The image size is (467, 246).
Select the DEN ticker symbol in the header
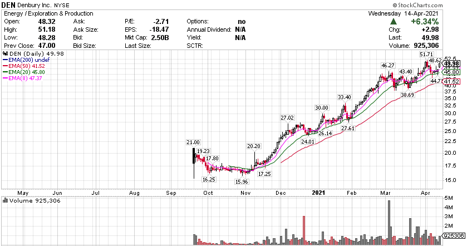point(8,5)
